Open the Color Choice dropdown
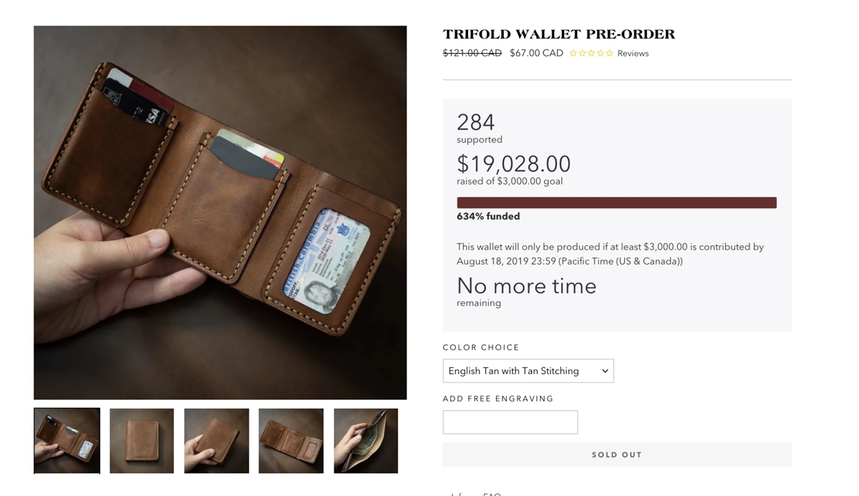 coord(528,371)
